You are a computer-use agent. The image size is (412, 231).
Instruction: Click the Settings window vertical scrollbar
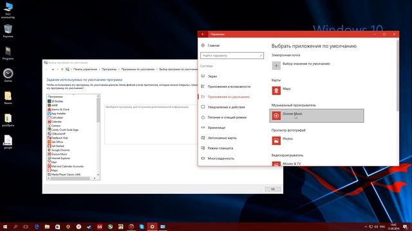click(x=397, y=76)
